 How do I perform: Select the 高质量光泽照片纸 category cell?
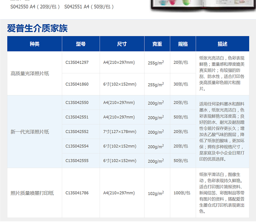[x=30, y=73]
